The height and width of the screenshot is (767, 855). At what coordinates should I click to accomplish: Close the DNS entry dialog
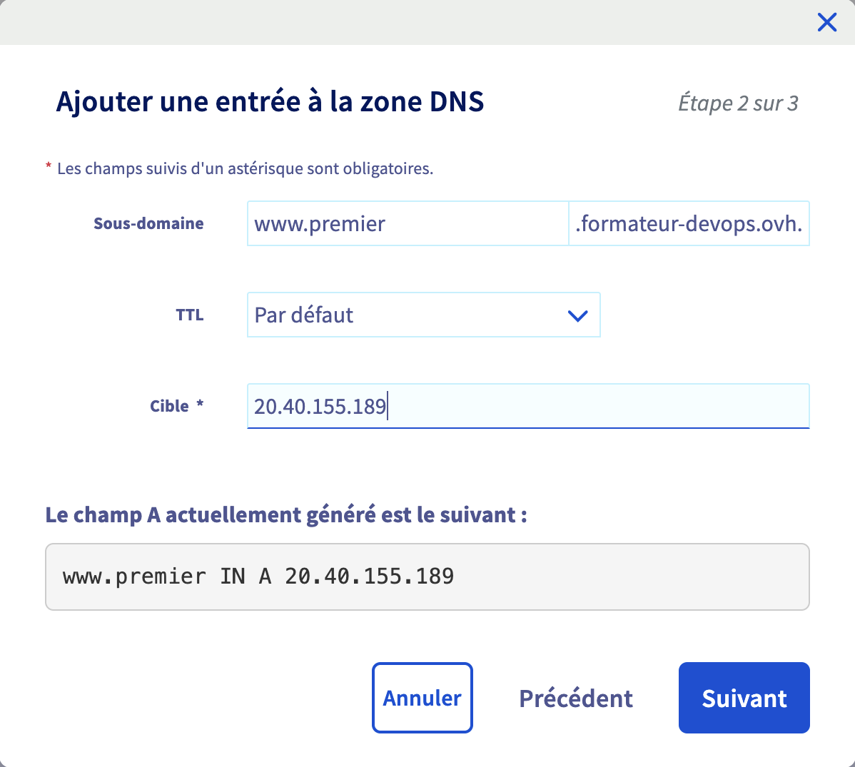826,23
